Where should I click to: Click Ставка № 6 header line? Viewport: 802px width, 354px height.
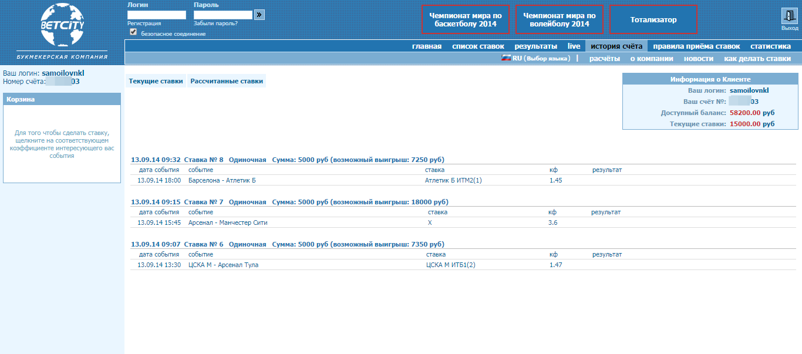[x=288, y=244]
